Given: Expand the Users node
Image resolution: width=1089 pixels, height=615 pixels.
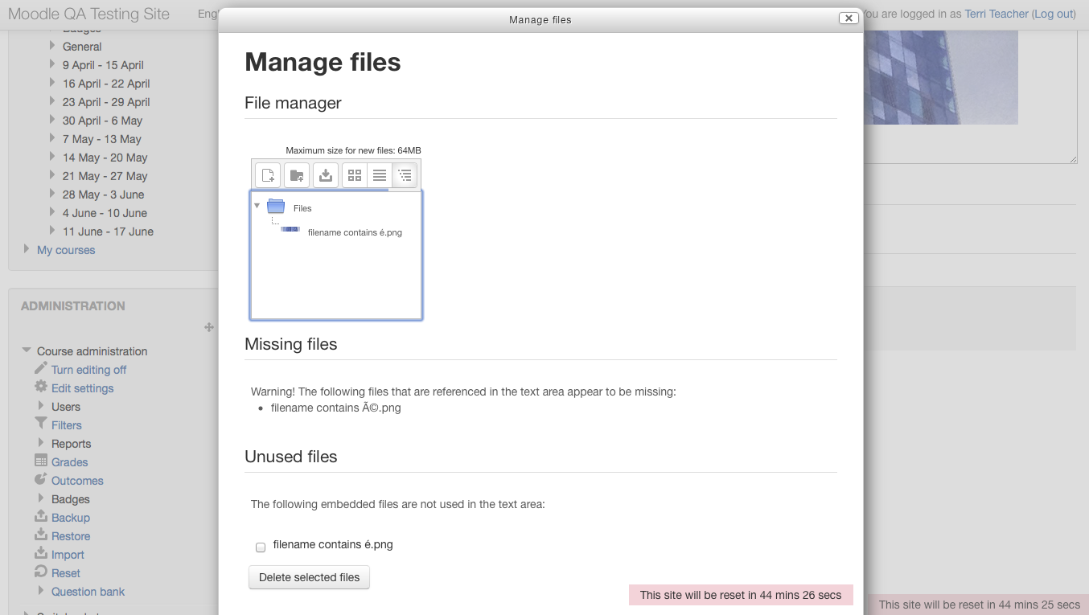Looking at the screenshot, I should pyautogui.click(x=41, y=406).
